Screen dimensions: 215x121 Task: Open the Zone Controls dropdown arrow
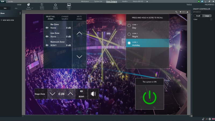point(32,8)
